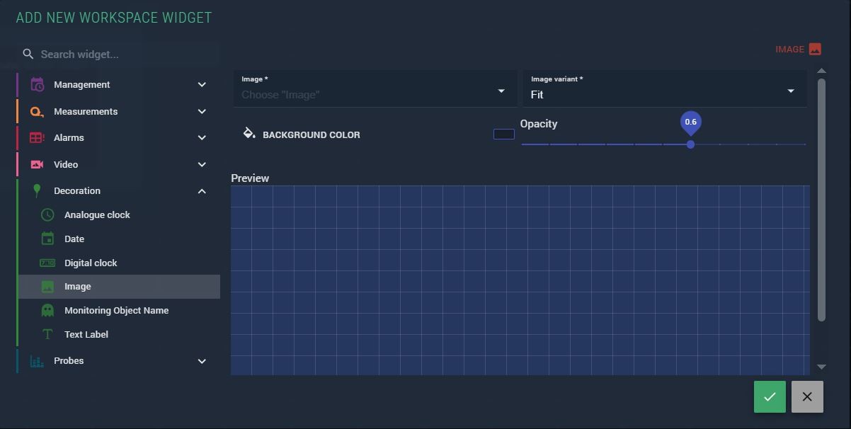The image size is (851, 429).
Task: Click the Measurements magnifier icon
Action: 37,111
